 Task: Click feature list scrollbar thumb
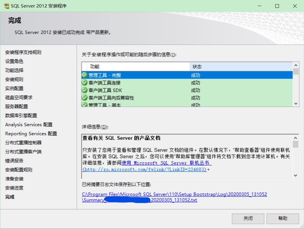[296, 71]
